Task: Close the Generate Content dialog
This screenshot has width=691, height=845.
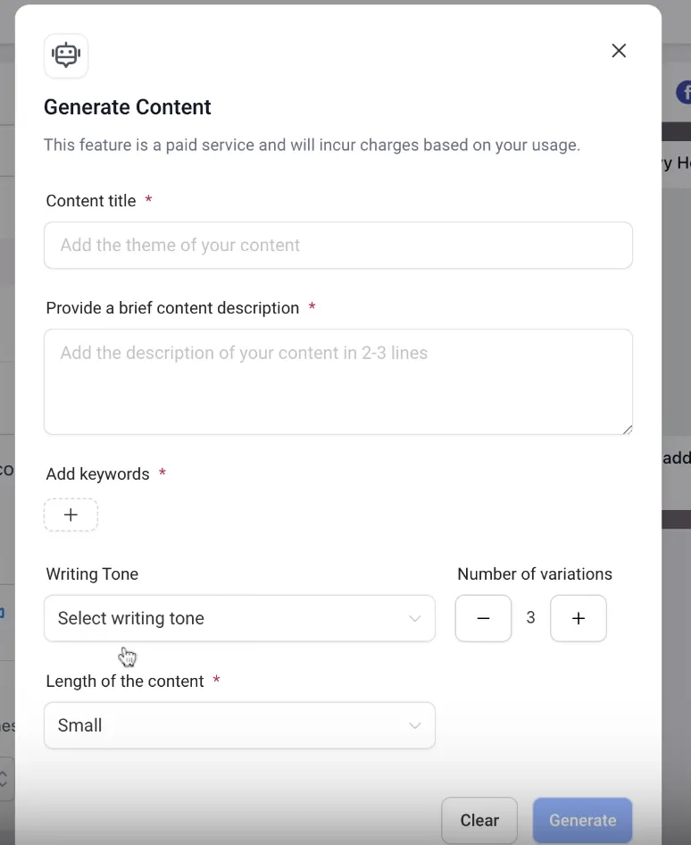Action: [619, 51]
